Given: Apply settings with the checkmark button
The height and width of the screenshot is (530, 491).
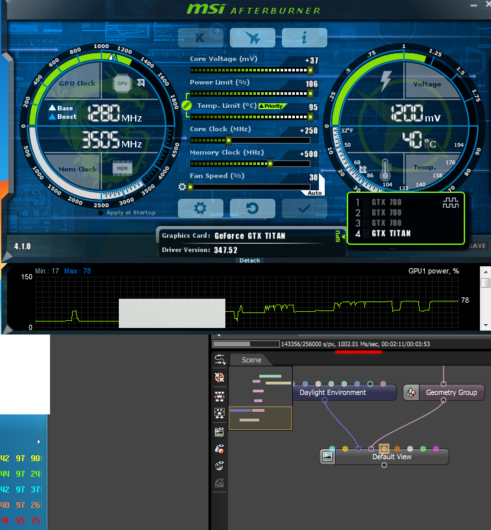Looking at the screenshot, I should pos(305,208).
